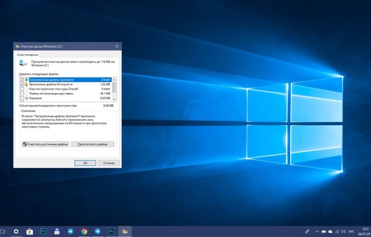Image resolution: width=371 pixels, height=237 pixels.
Task: Open Photoshop icon next to the Store icon
Action: (x=43, y=231)
